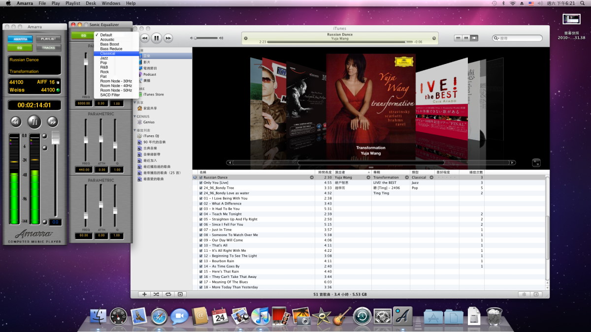The image size is (591, 332).
Task: Sort tracks by 名稱 column header
Action: tap(258, 172)
